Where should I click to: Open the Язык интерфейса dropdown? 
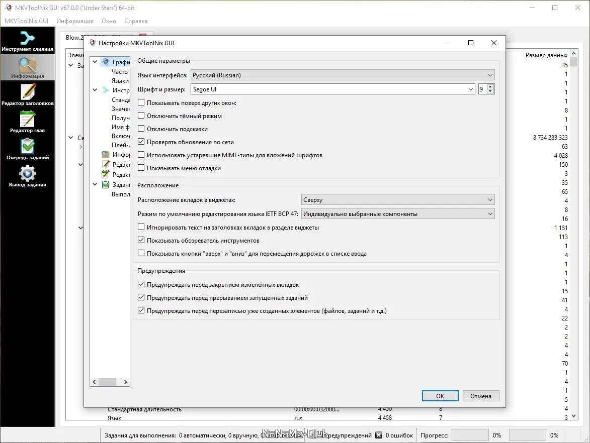click(x=343, y=75)
